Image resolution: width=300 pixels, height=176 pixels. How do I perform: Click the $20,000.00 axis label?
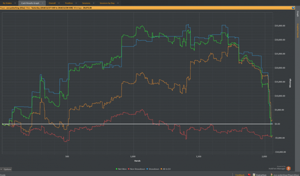click(x=280, y=68)
